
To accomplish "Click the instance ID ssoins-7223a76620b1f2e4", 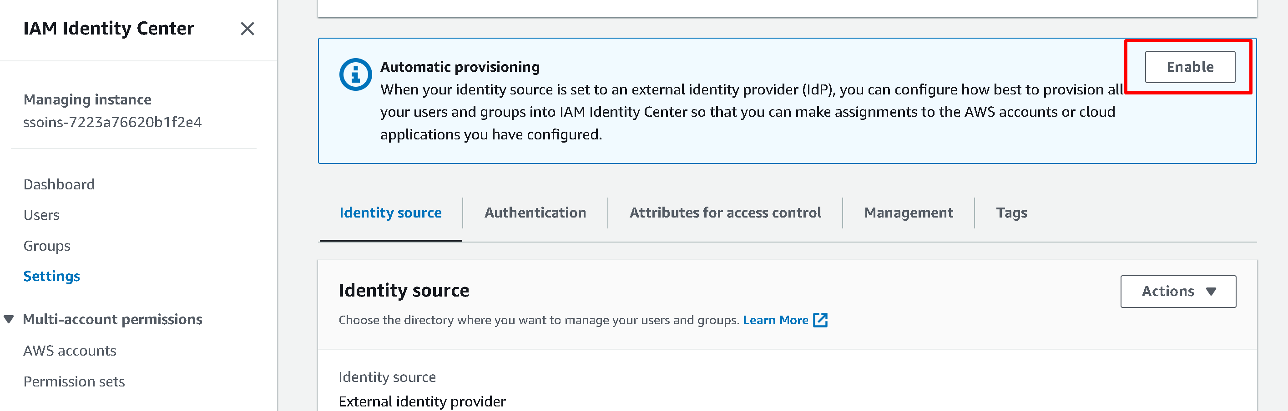I will pyautogui.click(x=112, y=122).
